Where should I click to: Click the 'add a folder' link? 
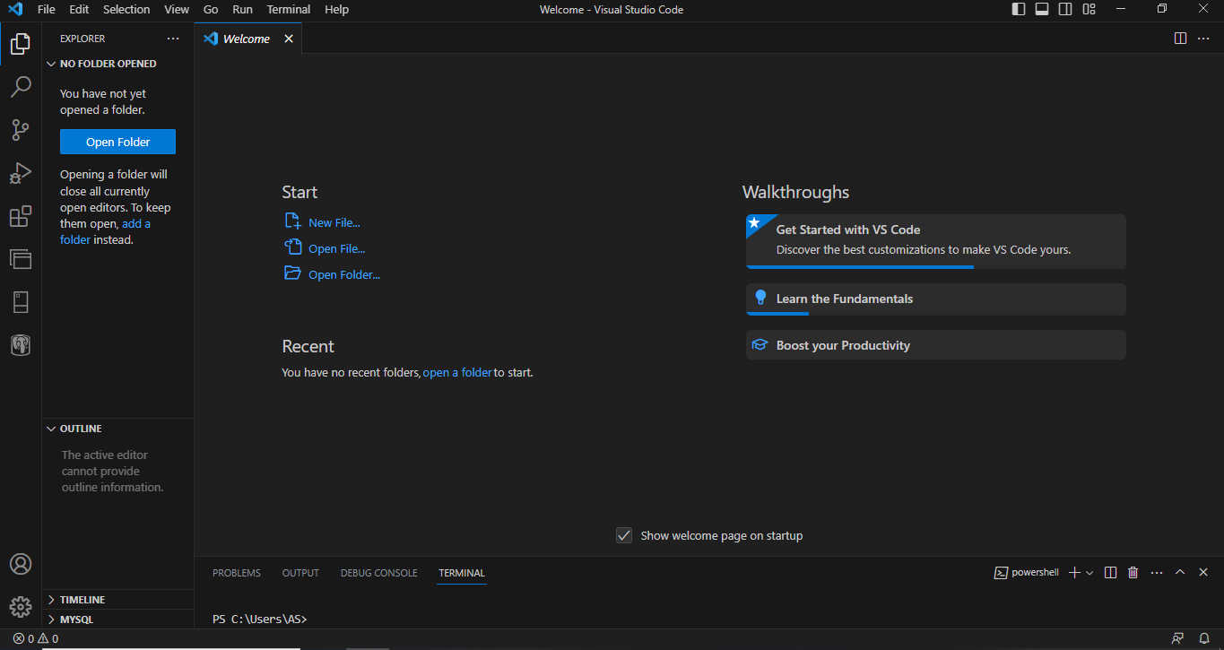[105, 231]
